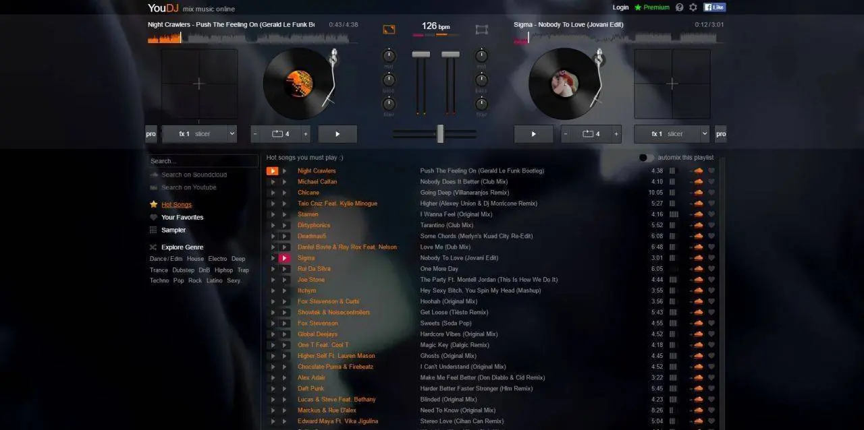Increase right deck loop length with plus
The image size is (864, 430).
616,134
